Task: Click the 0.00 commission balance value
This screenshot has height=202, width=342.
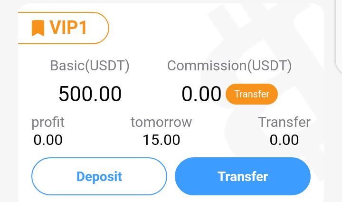Action: coord(201,94)
